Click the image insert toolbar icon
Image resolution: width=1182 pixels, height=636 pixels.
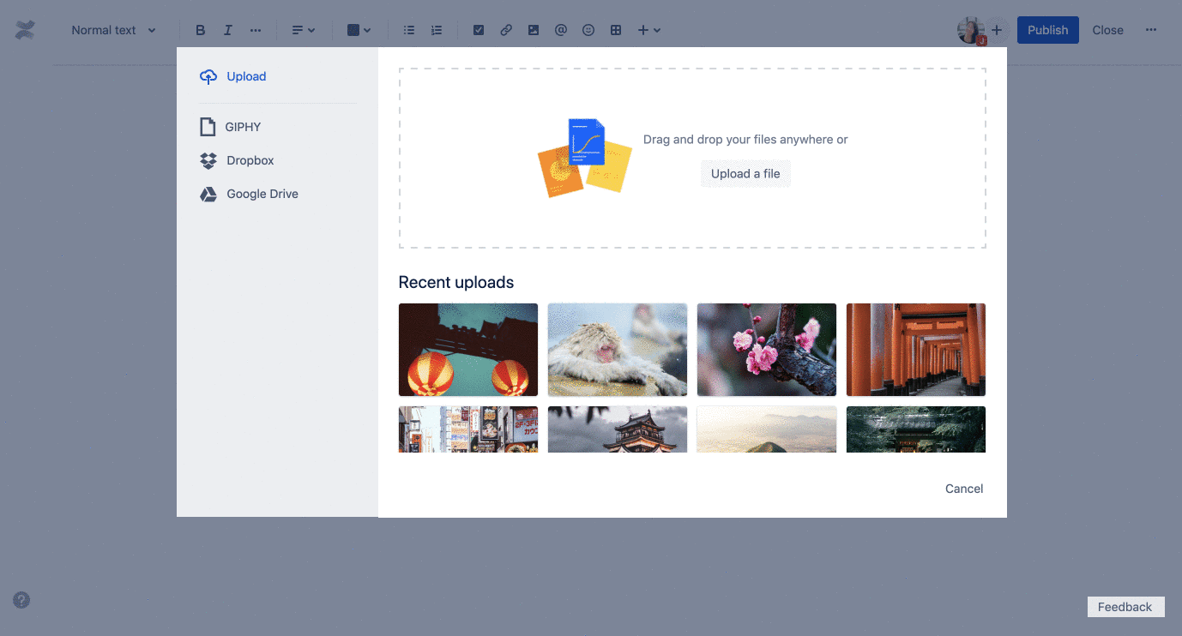point(534,30)
